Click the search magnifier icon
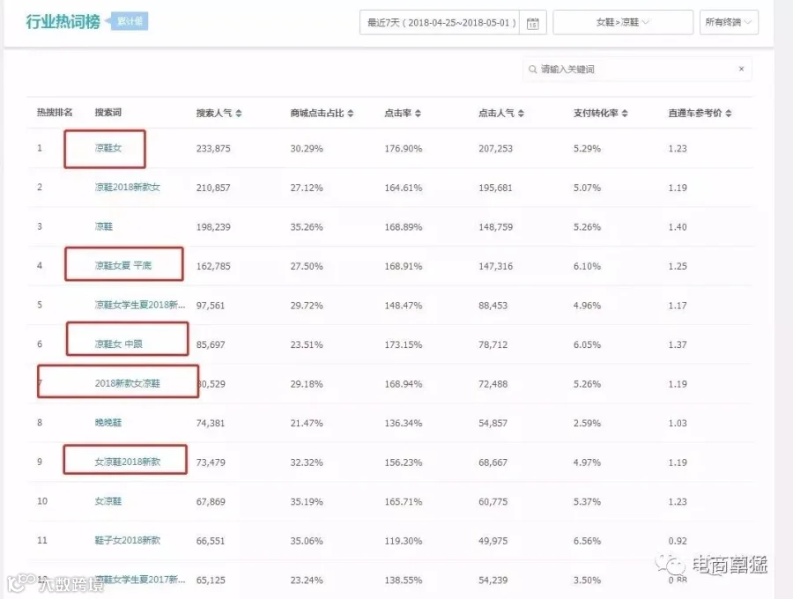 click(532, 70)
